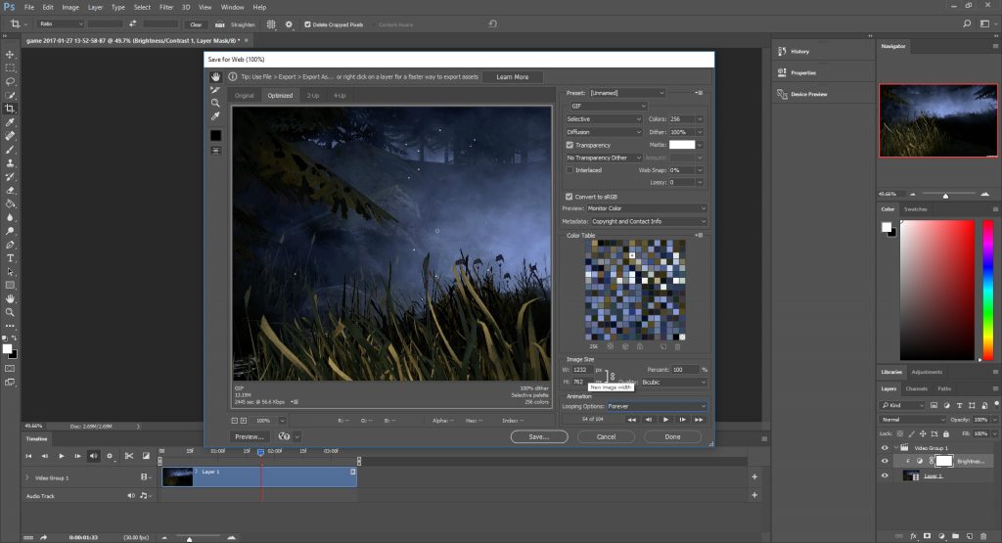Switch to the Channels tab
The image size is (1002, 543).
916,388
